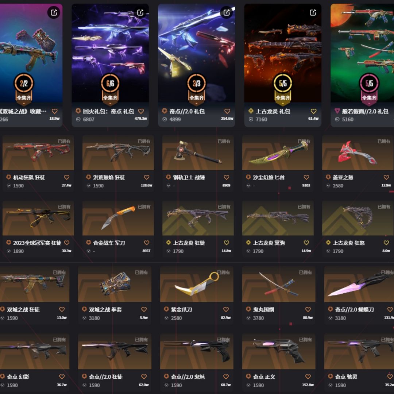Click the 奇点//2.0 礼包 title link

point(187,111)
